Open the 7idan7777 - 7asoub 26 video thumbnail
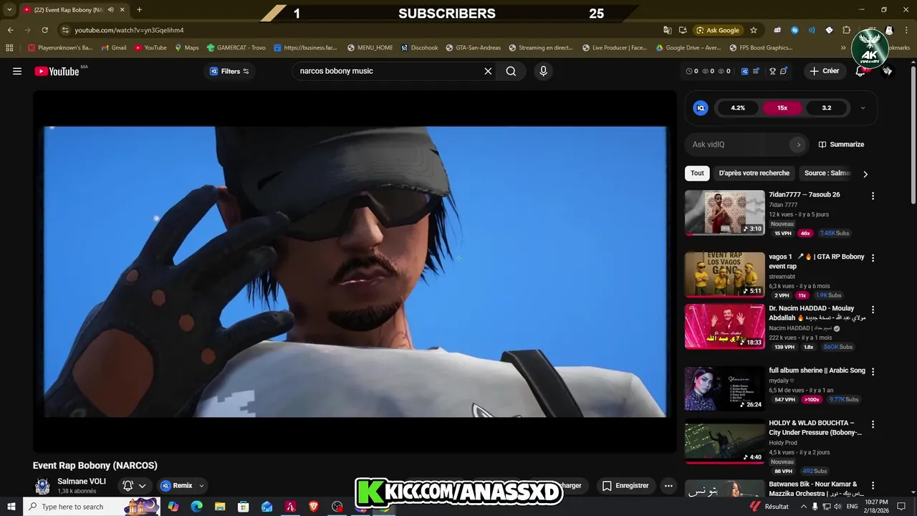The width and height of the screenshot is (917, 516). click(724, 212)
